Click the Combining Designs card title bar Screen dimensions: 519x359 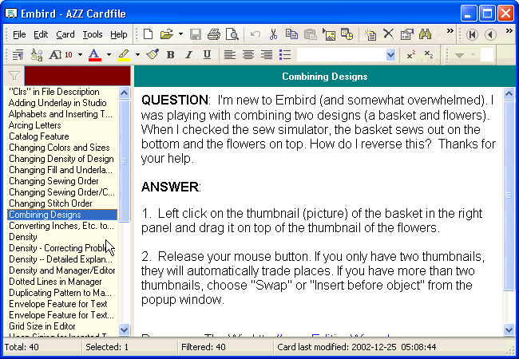pos(325,77)
